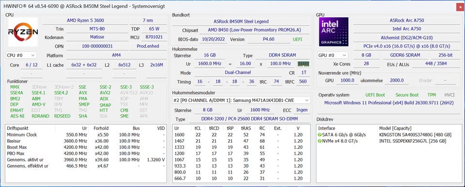This screenshot has height=187, width=465.
Task: Click the AVX2 feature flag
Action: point(105,93)
